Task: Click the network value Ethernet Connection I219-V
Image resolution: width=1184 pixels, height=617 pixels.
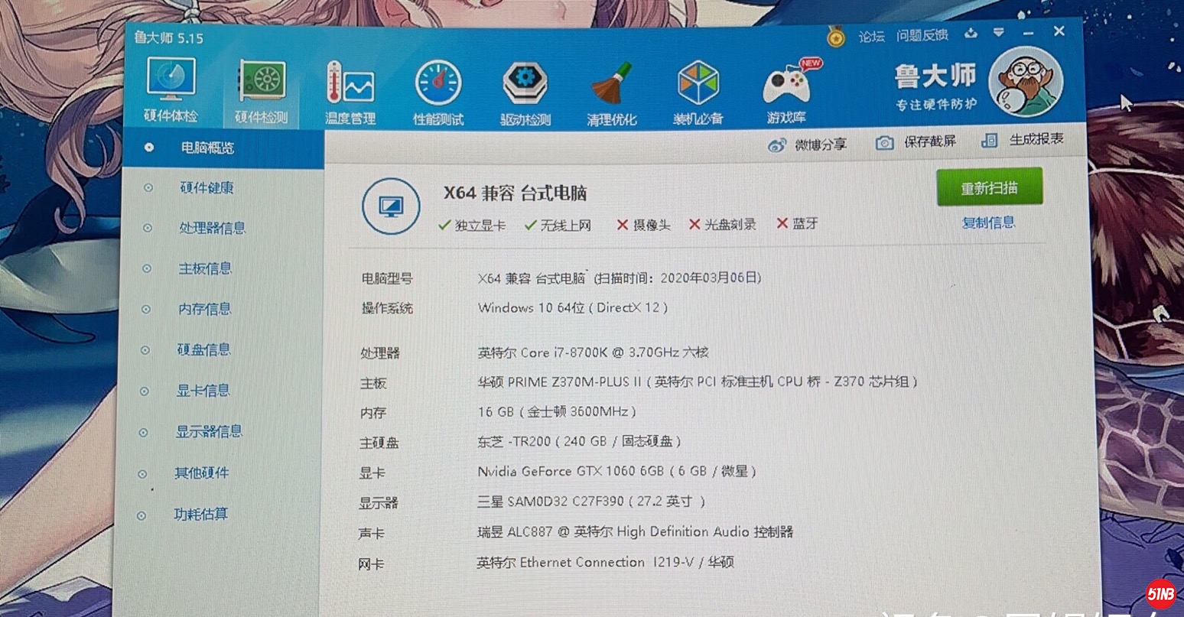Action: [607, 562]
